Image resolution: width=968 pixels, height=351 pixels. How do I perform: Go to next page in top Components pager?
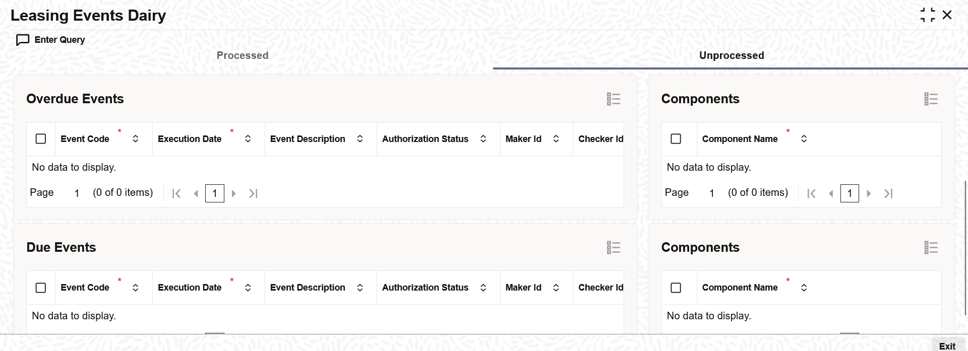pos(869,193)
